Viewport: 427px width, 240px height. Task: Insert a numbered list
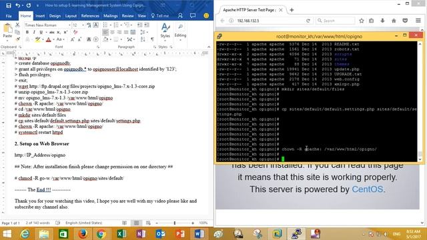pos(117,25)
